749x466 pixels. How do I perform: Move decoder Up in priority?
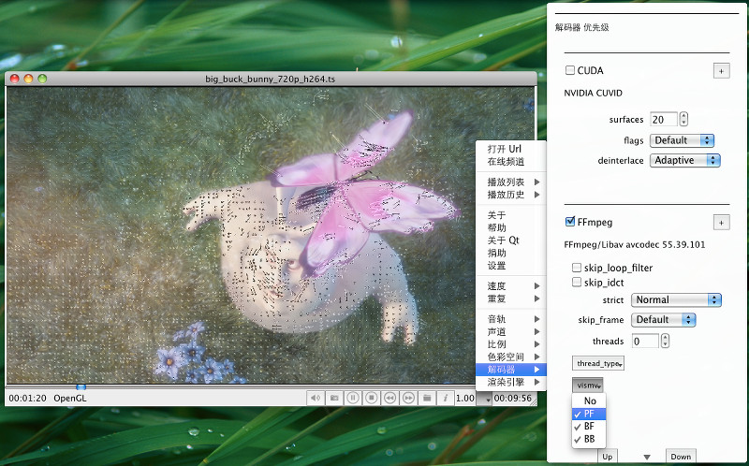tap(607, 456)
